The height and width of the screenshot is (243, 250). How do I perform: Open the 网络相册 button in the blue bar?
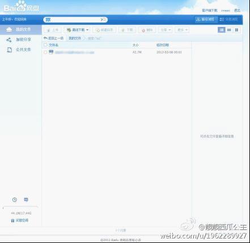click(x=206, y=19)
